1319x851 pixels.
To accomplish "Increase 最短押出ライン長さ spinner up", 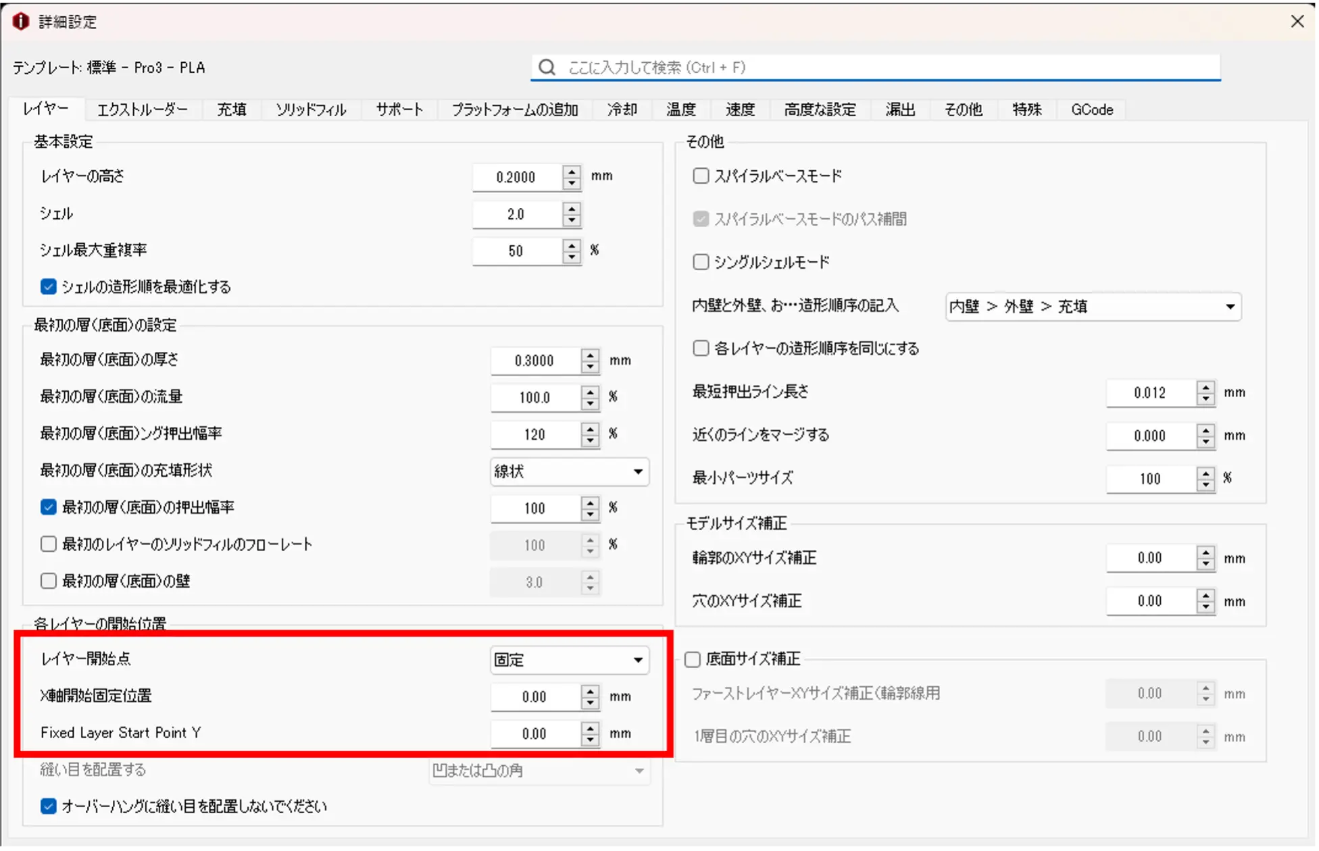I will coord(1205,386).
